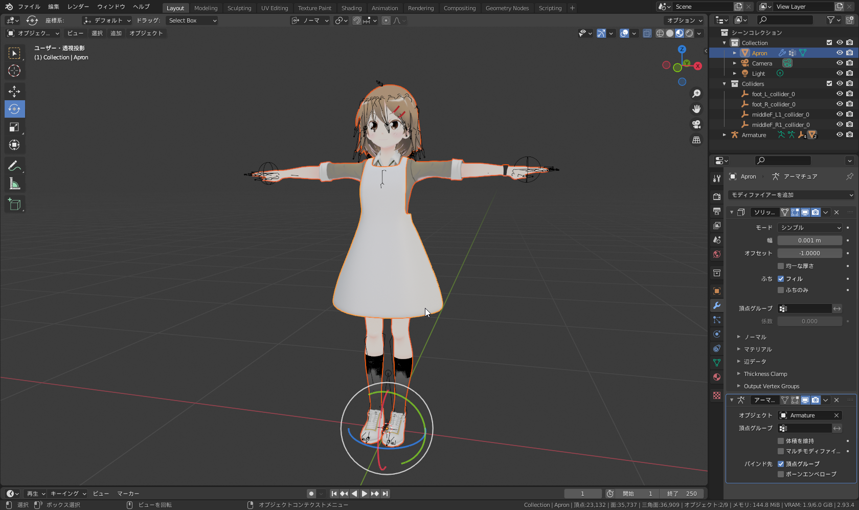Select the Scale tool
859x510 pixels.
click(x=14, y=127)
